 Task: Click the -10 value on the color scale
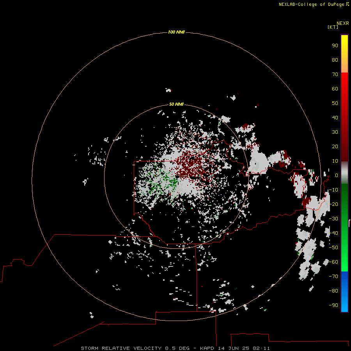(x=333, y=190)
